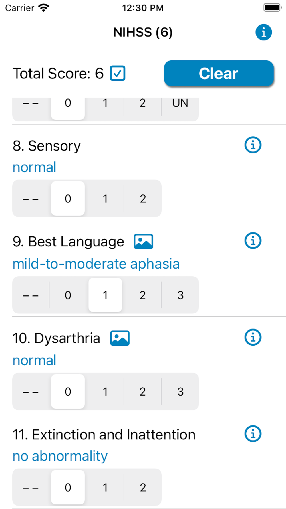Open Dysarthria info icon
This screenshot has height=509, width=286.
click(x=253, y=337)
